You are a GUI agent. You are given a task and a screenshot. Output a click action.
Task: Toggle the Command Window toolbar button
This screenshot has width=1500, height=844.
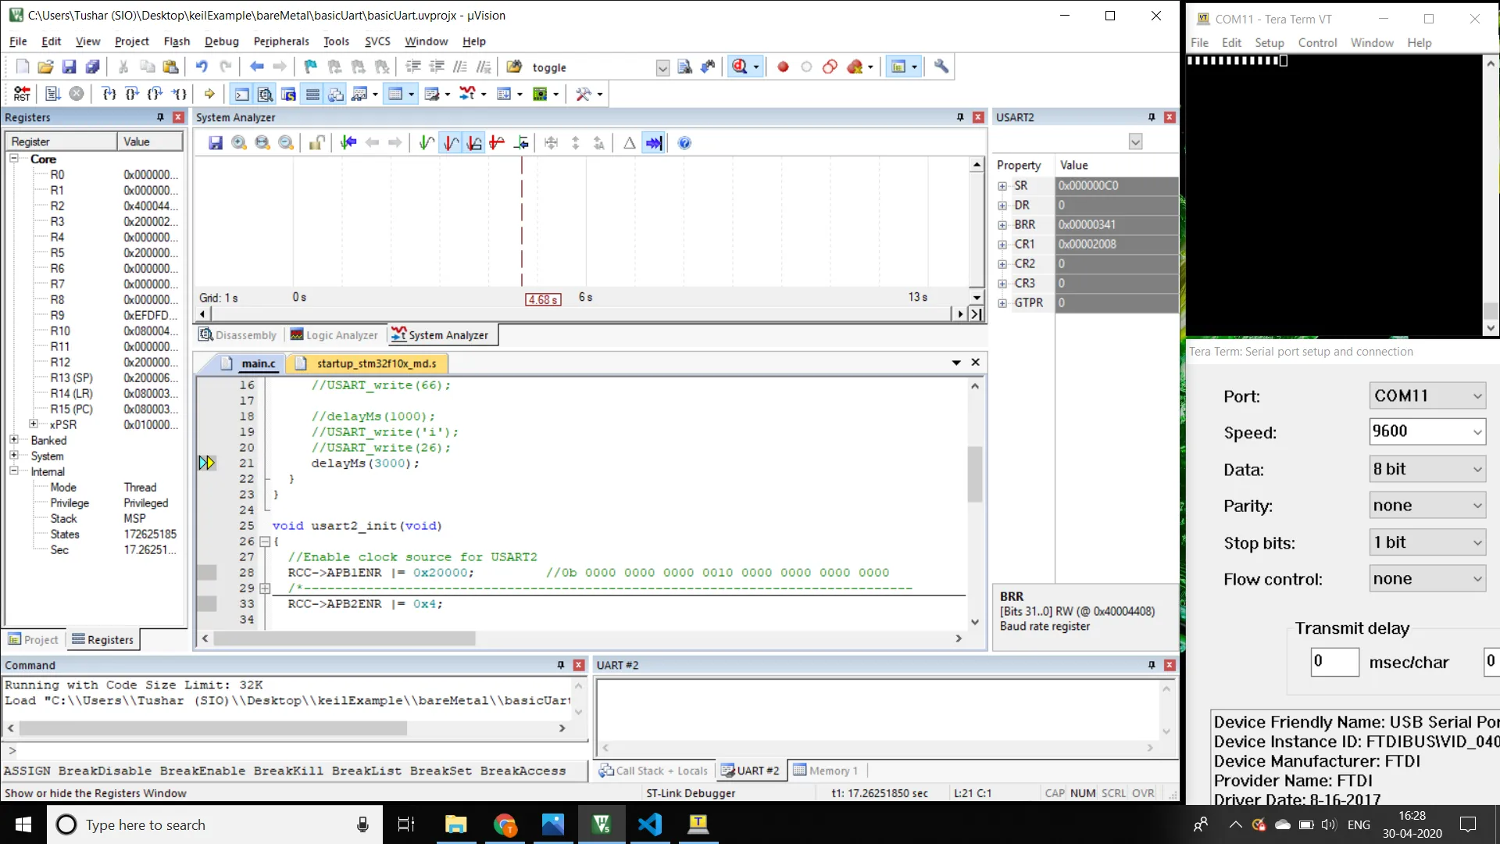click(242, 95)
